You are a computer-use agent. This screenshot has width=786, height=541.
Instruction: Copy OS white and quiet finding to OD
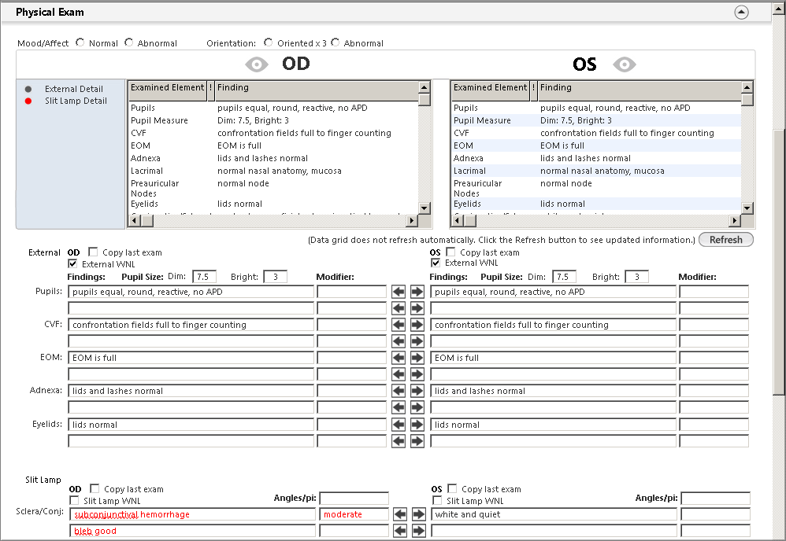(400, 514)
